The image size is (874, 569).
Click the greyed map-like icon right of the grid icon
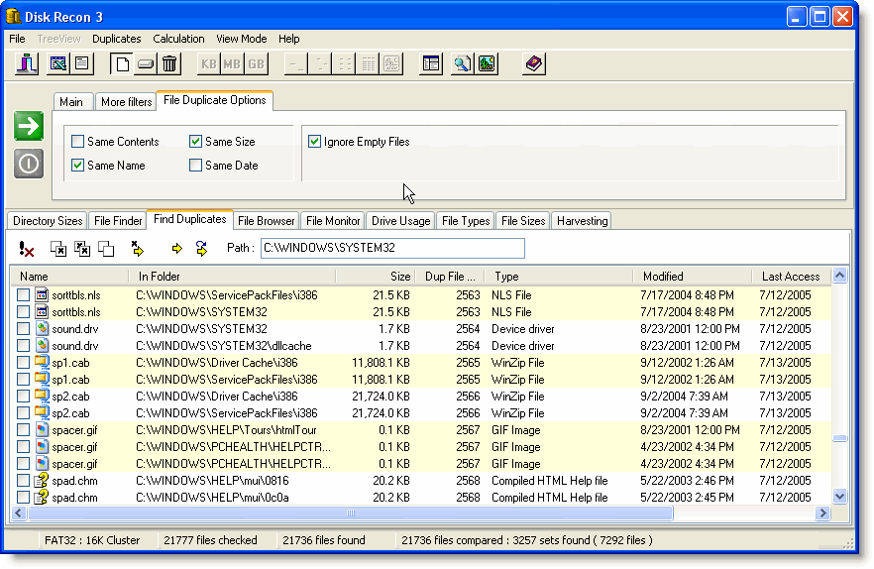point(391,63)
